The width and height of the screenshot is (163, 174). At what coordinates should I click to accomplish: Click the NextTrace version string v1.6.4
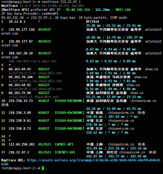click(25, 6)
